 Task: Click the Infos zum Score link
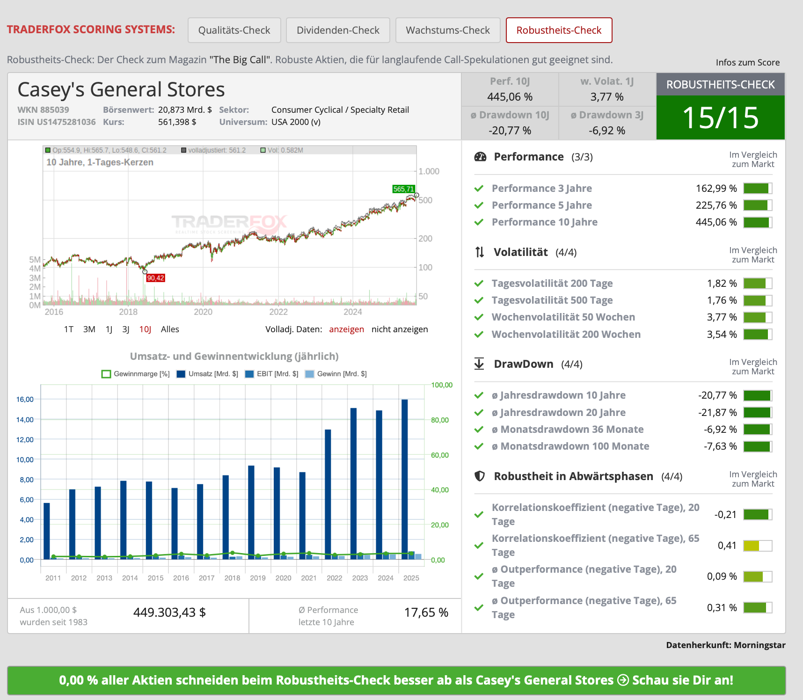747,62
